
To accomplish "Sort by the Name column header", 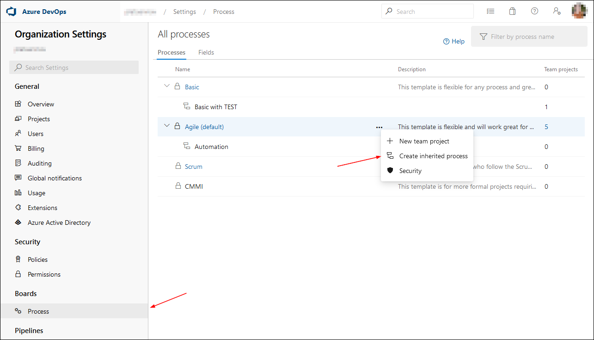I will (x=183, y=69).
